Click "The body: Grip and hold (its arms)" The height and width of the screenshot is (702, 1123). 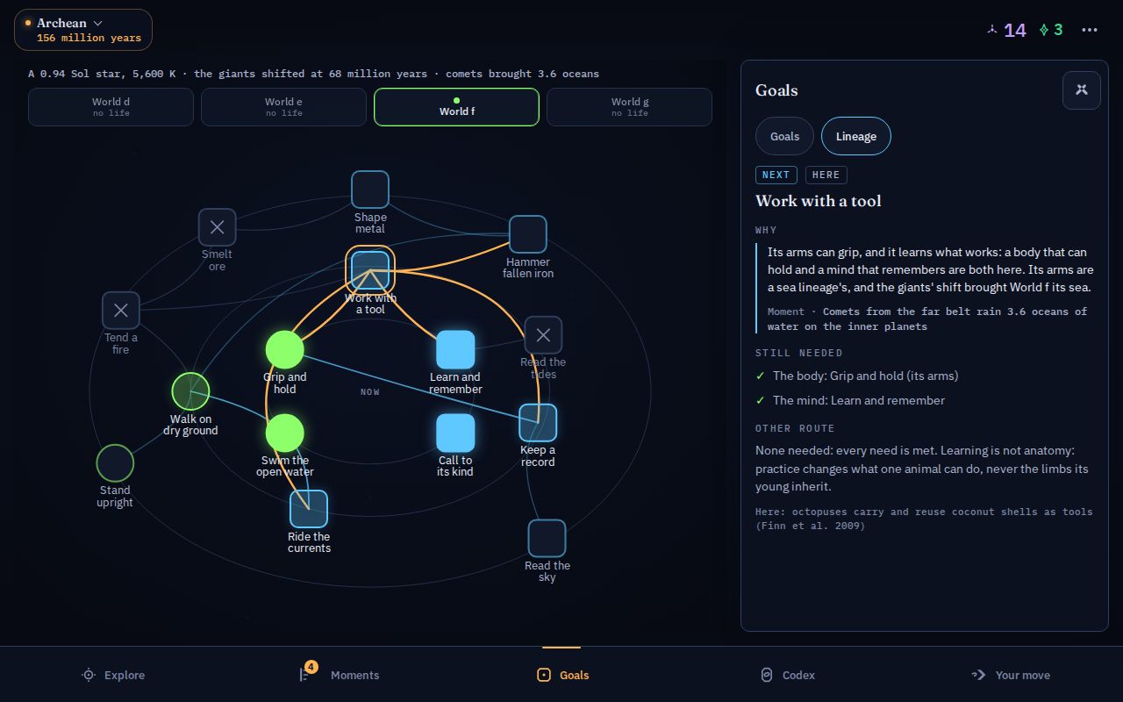pyautogui.click(x=865, y=376)
